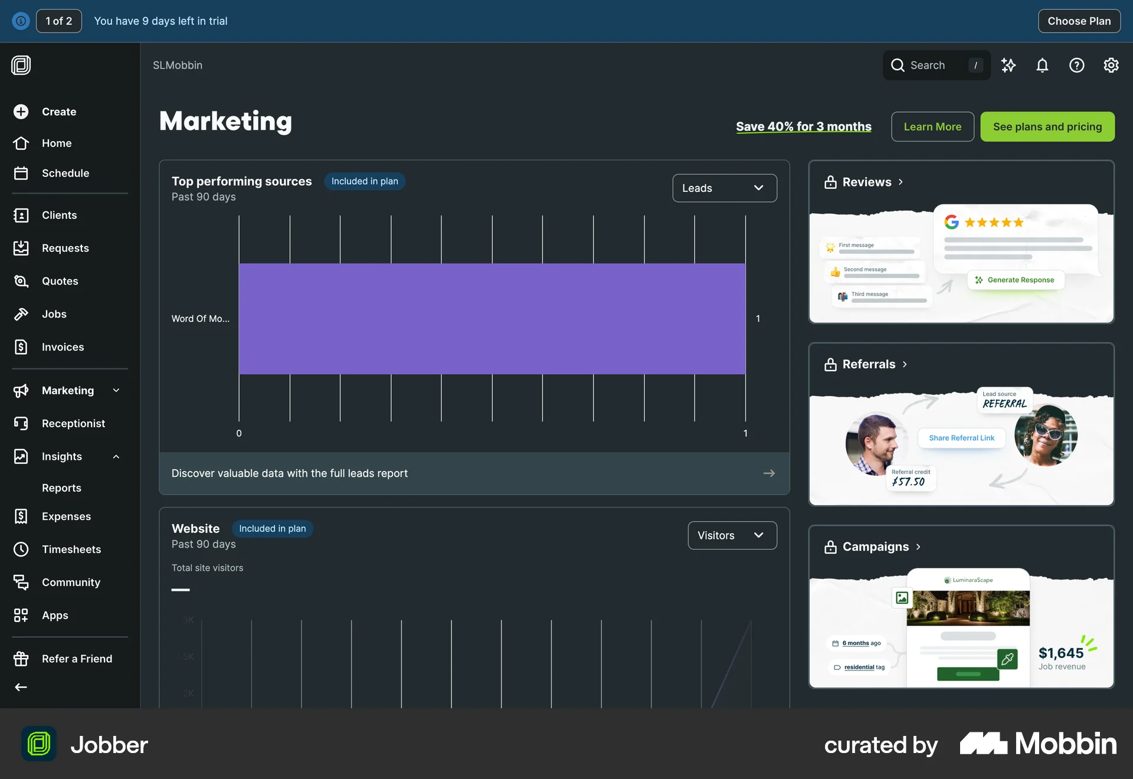Click Save 40% for 3 months link
Image resolution: width=1133 pixels, height=779 pixels.
[x=803, y=127]
